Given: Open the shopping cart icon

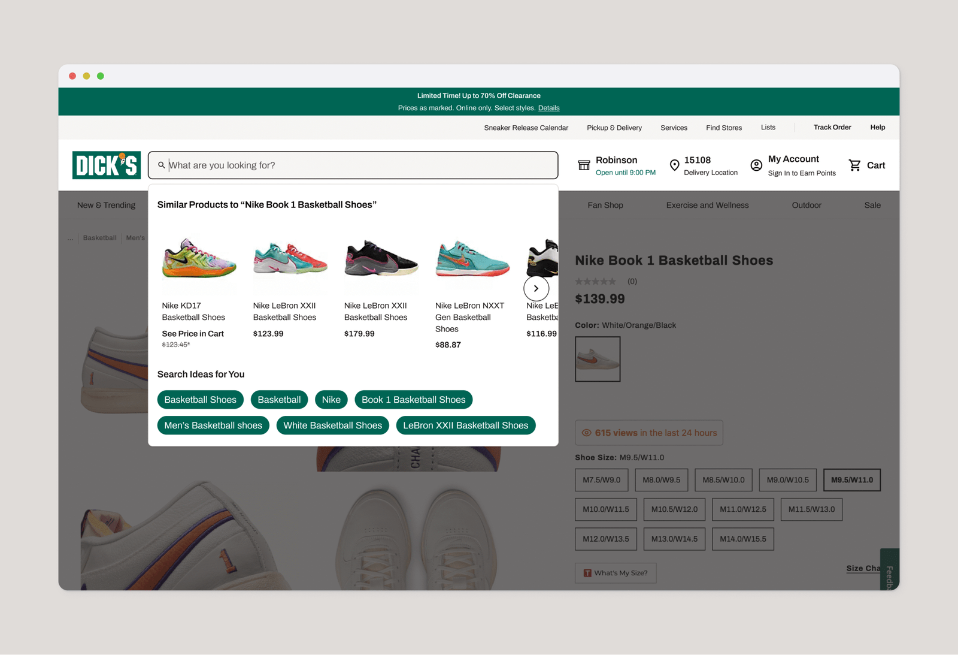Looking at the screenshot, I should click(x=854, y=165).
